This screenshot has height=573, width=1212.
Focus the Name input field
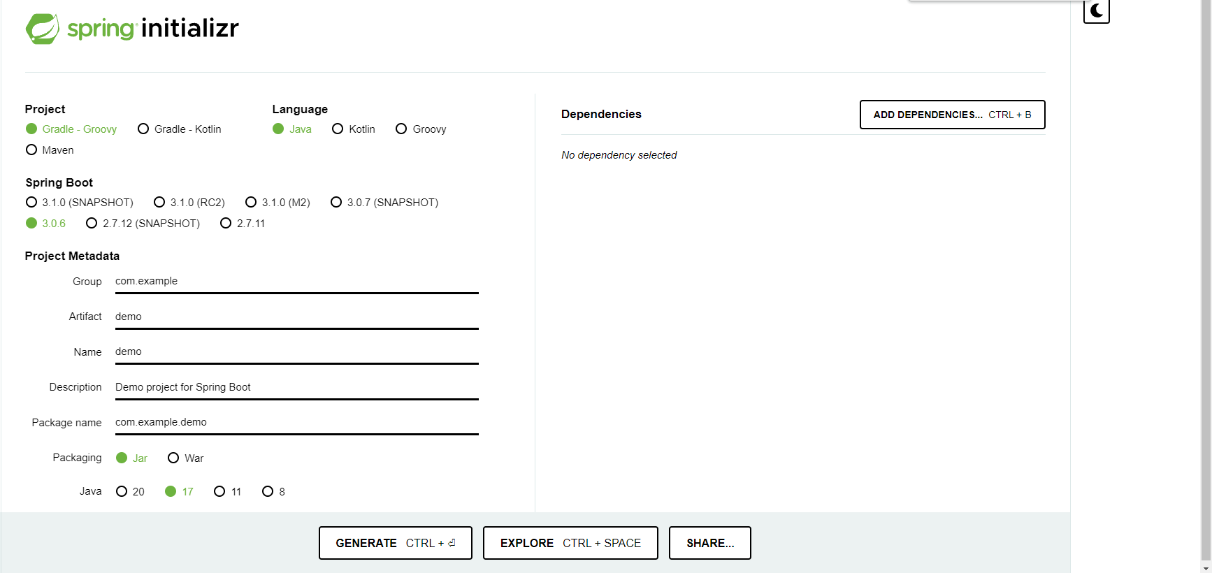pos(297,352)
